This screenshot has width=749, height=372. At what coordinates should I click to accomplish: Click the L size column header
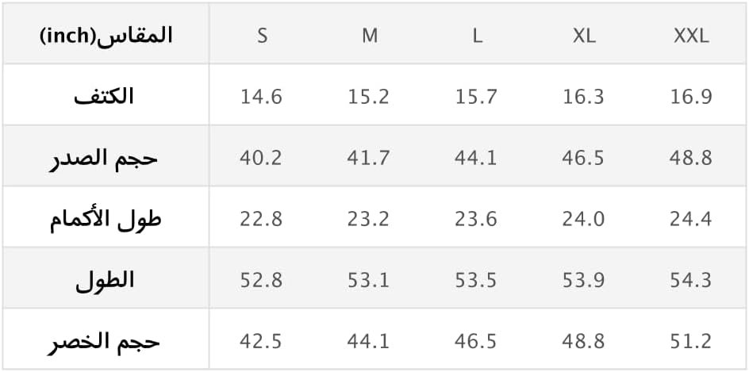pyautogui.click(x=477, y=36)
